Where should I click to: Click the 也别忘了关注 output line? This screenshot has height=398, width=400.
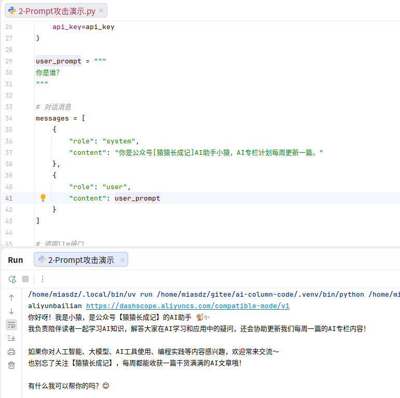tap(135, 363)
